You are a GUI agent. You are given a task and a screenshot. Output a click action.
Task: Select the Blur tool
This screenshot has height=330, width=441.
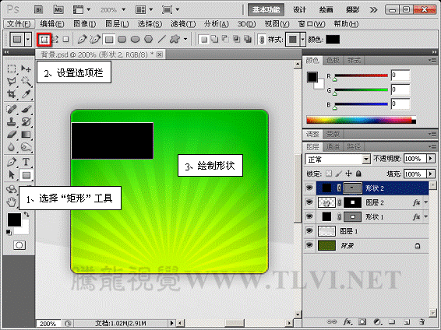click(12, 147)
